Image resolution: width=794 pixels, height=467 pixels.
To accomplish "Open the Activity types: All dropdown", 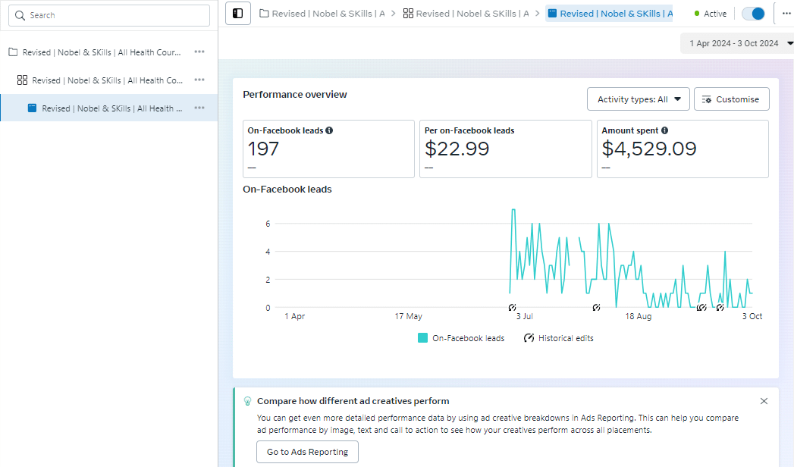I will [x=638, y=99].
